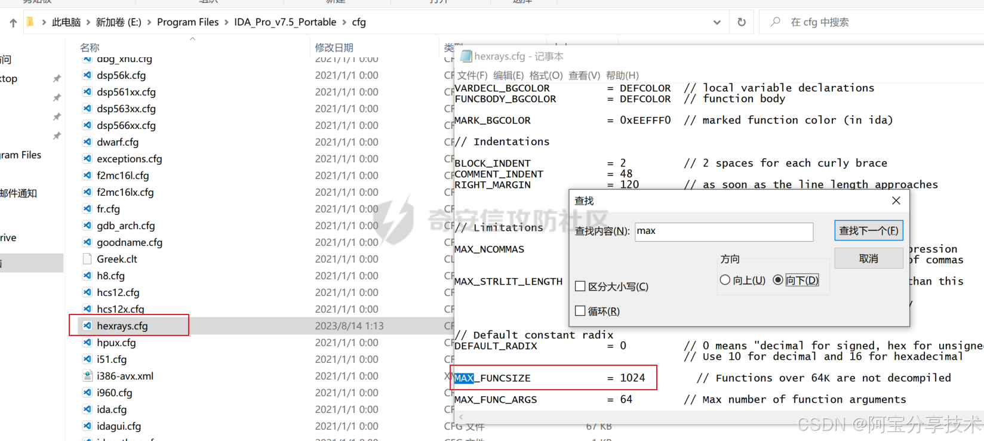Image resolution: width=984 pixels, height=441 pixels.
Task: Click the exceptions.cfg file icon
Action: [87, 159]
